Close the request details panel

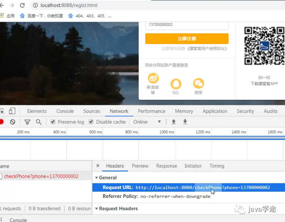click(x=98, y=166)
